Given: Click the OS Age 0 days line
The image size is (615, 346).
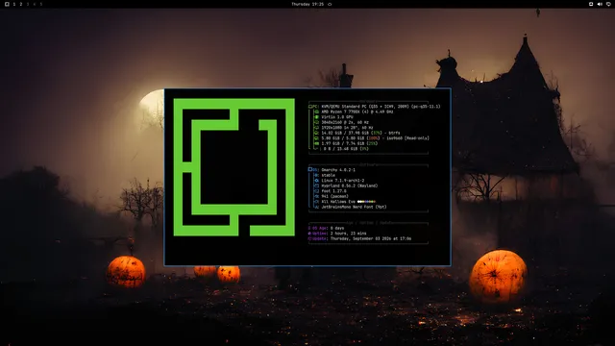Looking at the screenshot, I should tap(327, 228).
